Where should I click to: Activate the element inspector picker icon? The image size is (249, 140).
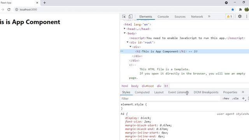pos(124,16)
